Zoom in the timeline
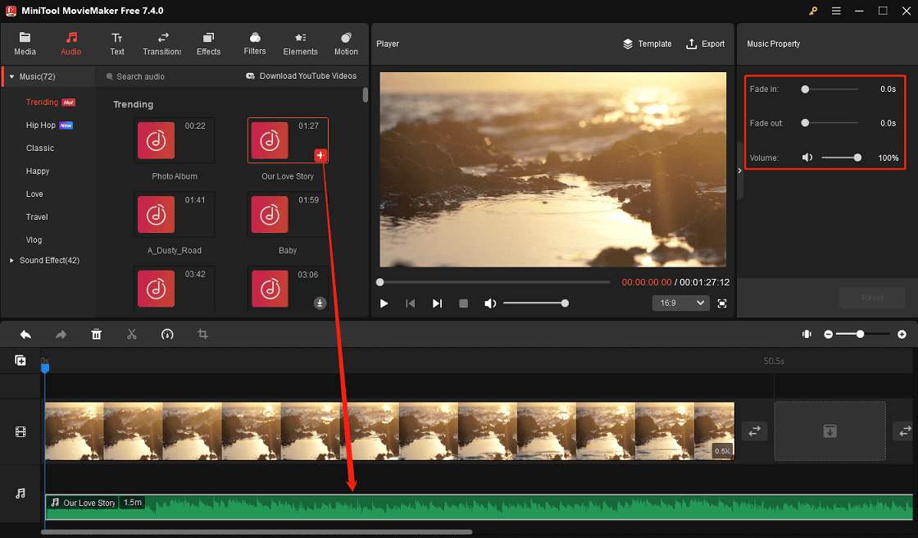The width and height of the screenshot is (918, 538). click(902, 334)
